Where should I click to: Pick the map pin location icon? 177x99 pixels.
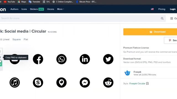[x=61, y=82]
